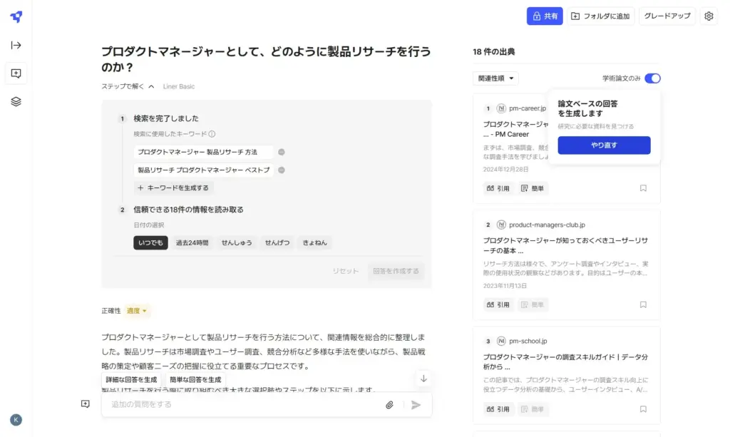Select きょねん date filter
Image resolution: width=730 pixels, height=437 pixels.
pyautogui.click(x=314, y=242)
